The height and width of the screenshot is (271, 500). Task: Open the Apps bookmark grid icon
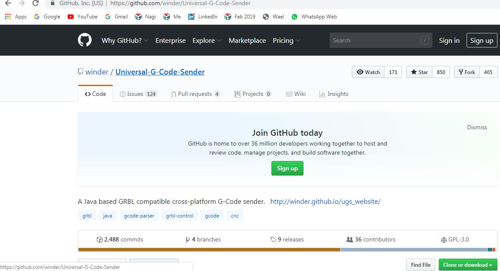point(8,17)
